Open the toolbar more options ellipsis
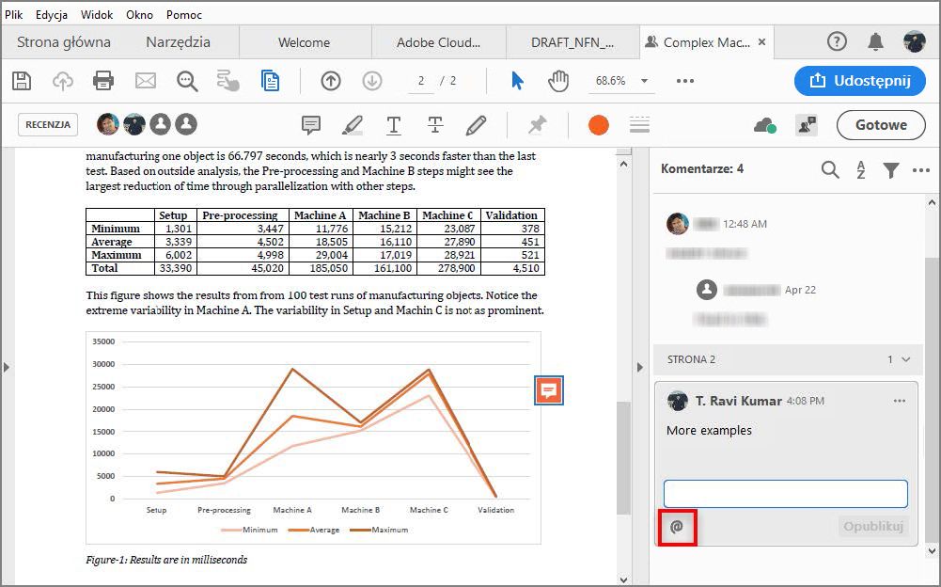The image size is (941, 587). (x=684, y=81)
